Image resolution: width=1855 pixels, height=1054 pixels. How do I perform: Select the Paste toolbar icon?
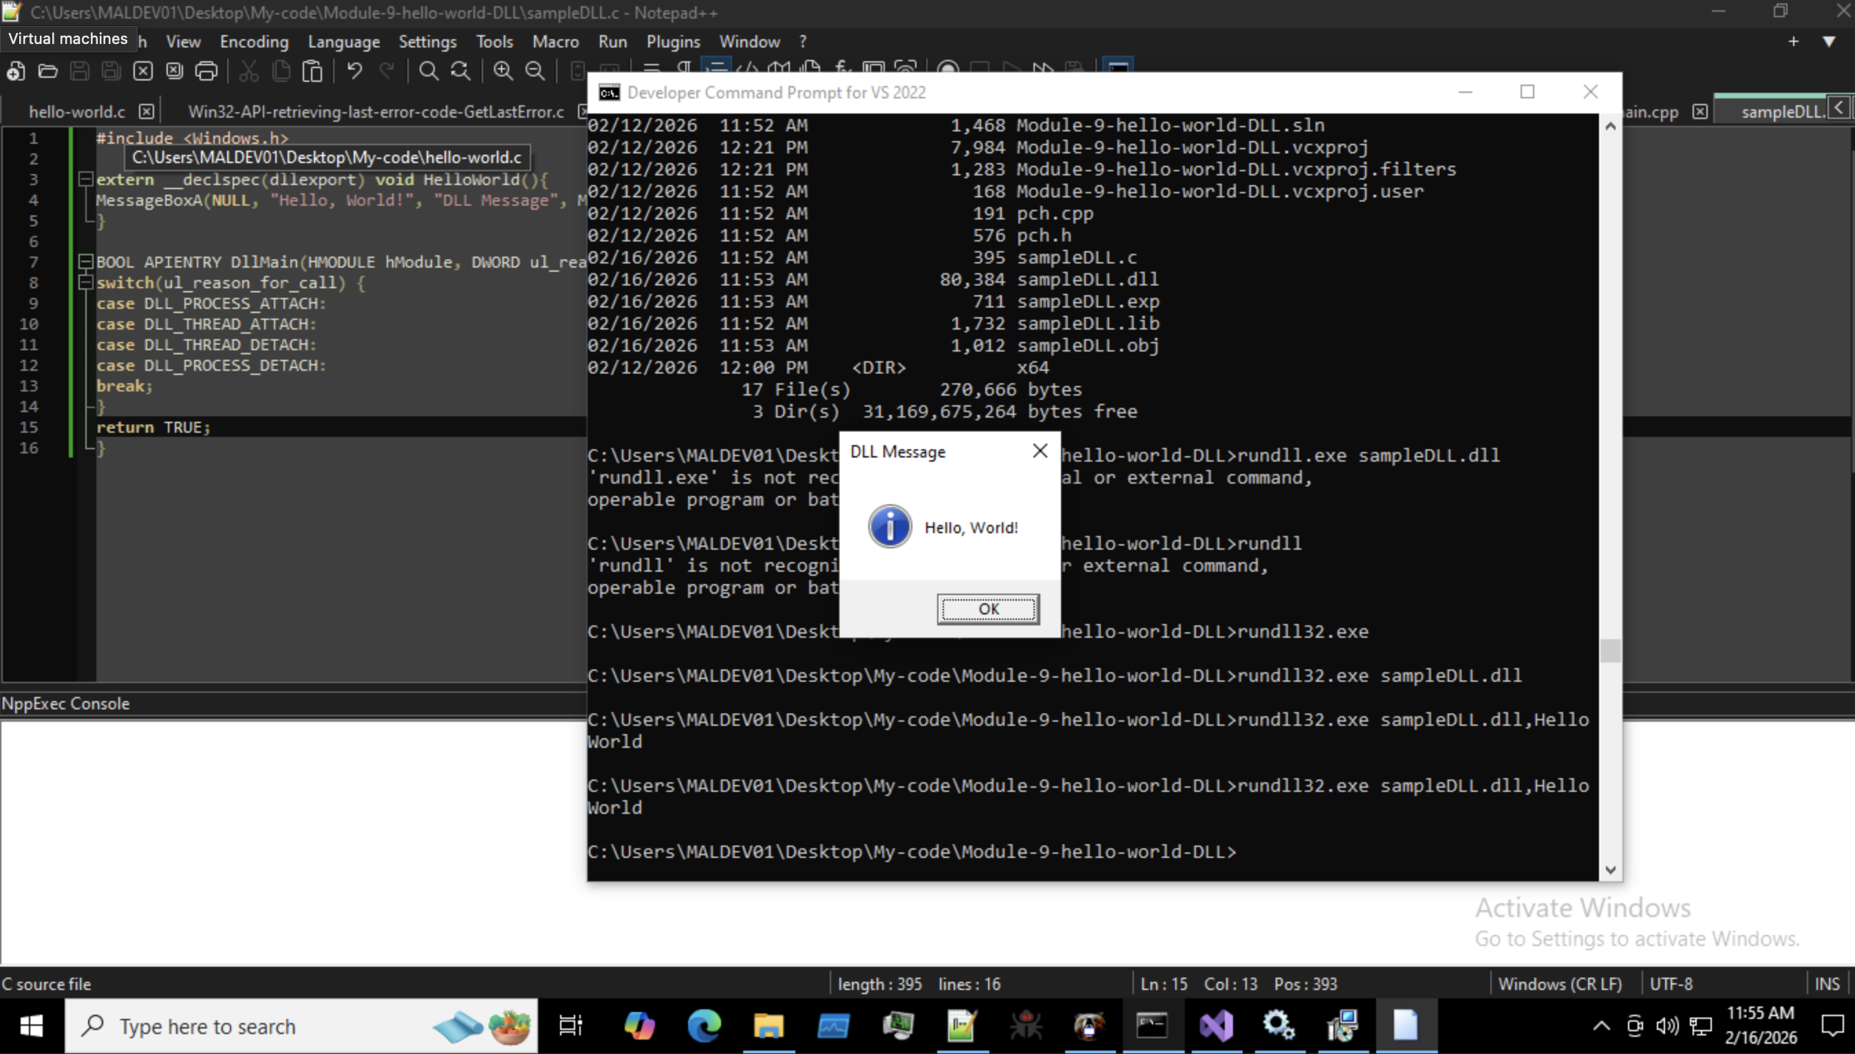coord(312,70)
